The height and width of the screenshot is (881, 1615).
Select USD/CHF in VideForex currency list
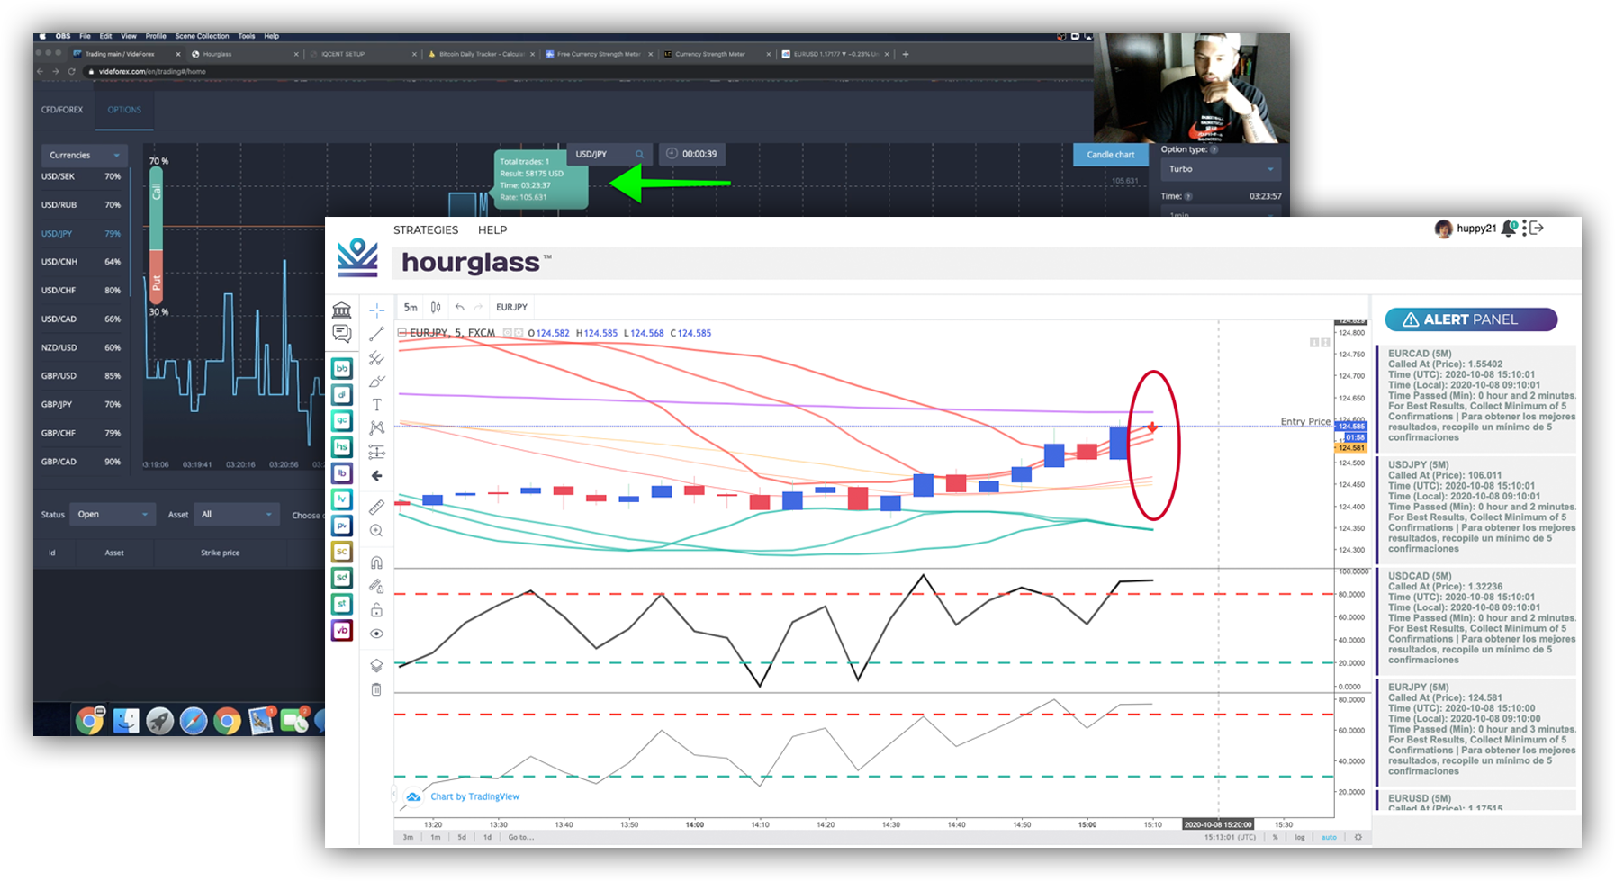tap(81, 291)
